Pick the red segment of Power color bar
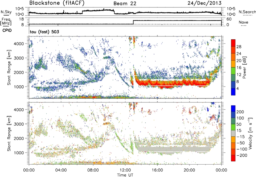The image size is (256, 177). 233,43
